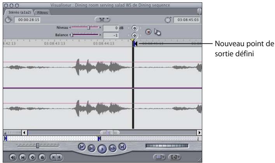Click the out point marker in scrubber bar

click(x=99, y=139)
